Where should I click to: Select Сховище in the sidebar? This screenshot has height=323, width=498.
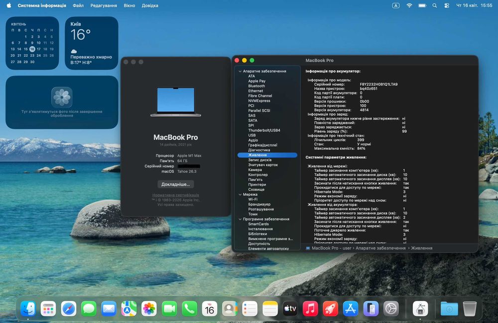(256, 189)
